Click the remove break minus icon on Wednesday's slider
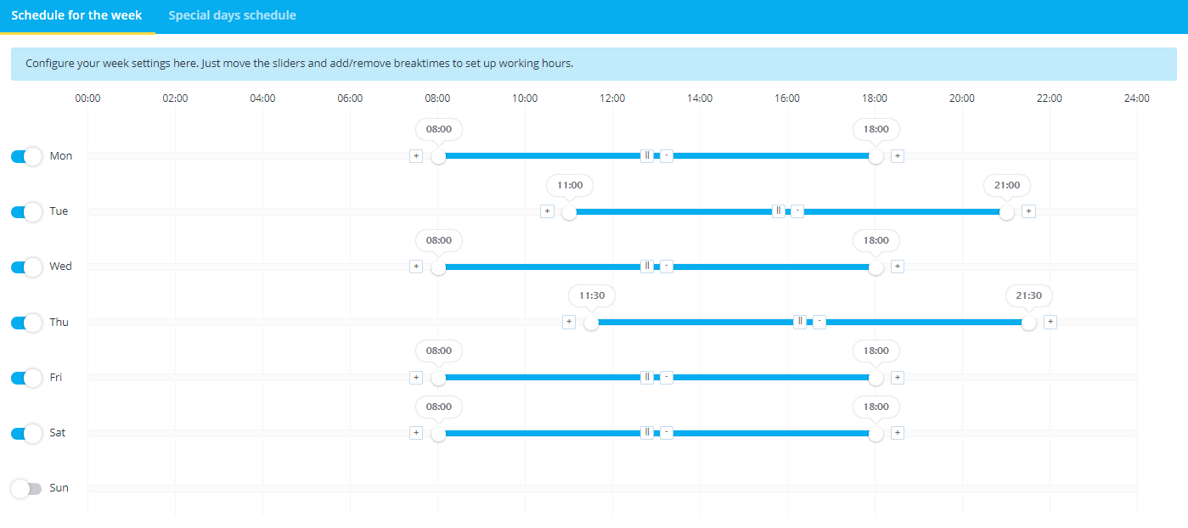Image resolution: width=1188 pixels, height=528 pixels. 666,266
